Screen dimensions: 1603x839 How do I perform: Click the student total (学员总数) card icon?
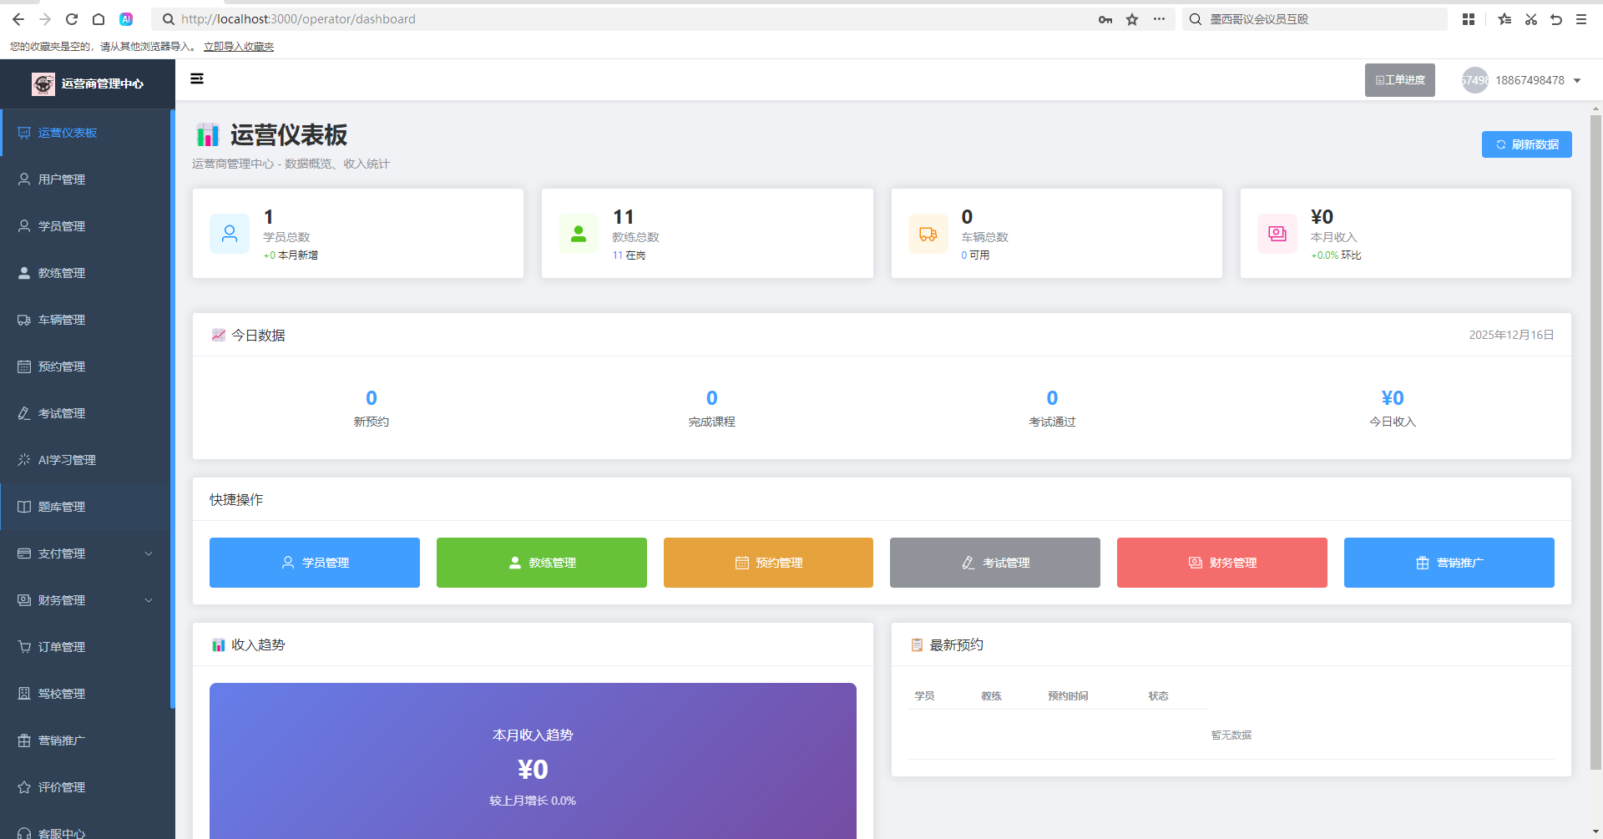coord(229,234)
